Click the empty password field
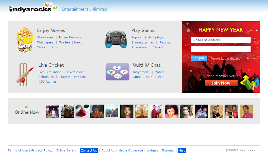268x161 pixels. (221, 49)
